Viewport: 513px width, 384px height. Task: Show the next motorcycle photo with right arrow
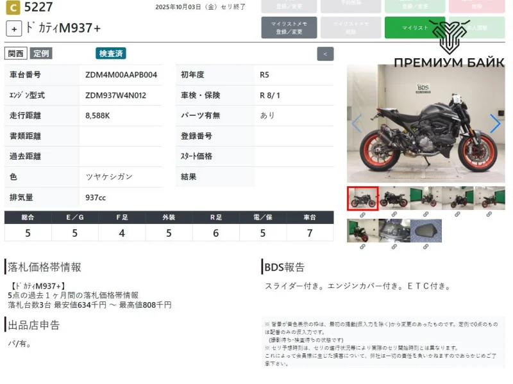(x=495, y=124)
